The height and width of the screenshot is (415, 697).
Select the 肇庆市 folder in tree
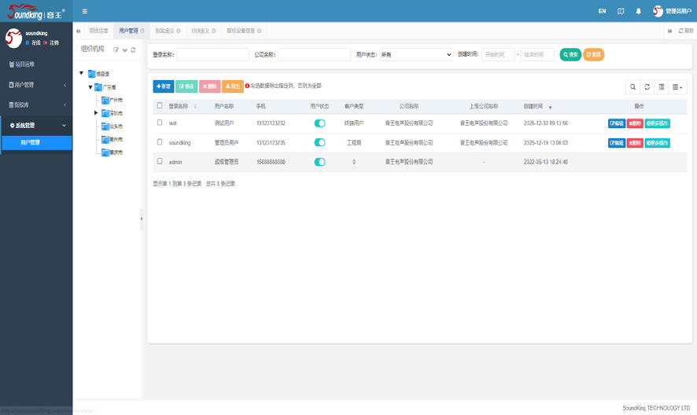point(112,152)
